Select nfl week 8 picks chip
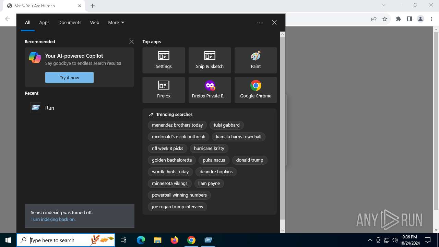 tap(167, 149)
